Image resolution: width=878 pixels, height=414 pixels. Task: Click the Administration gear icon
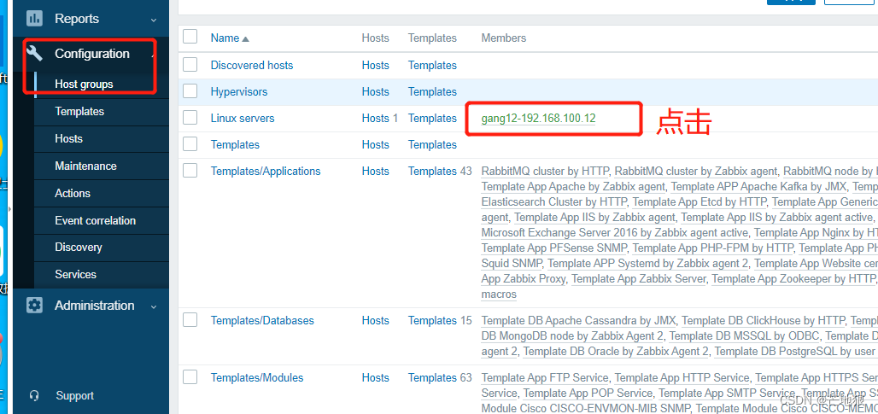[35, 306]
